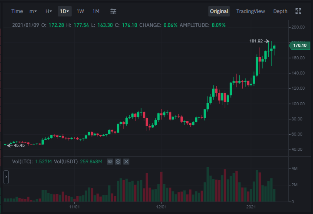
Task: Select the 1M interval
Action: [96, 11]
